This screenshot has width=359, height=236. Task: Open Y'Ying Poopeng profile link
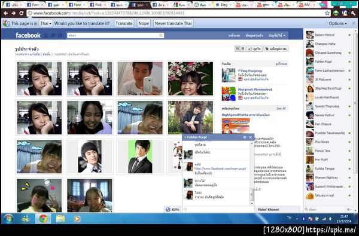(250, 71)
